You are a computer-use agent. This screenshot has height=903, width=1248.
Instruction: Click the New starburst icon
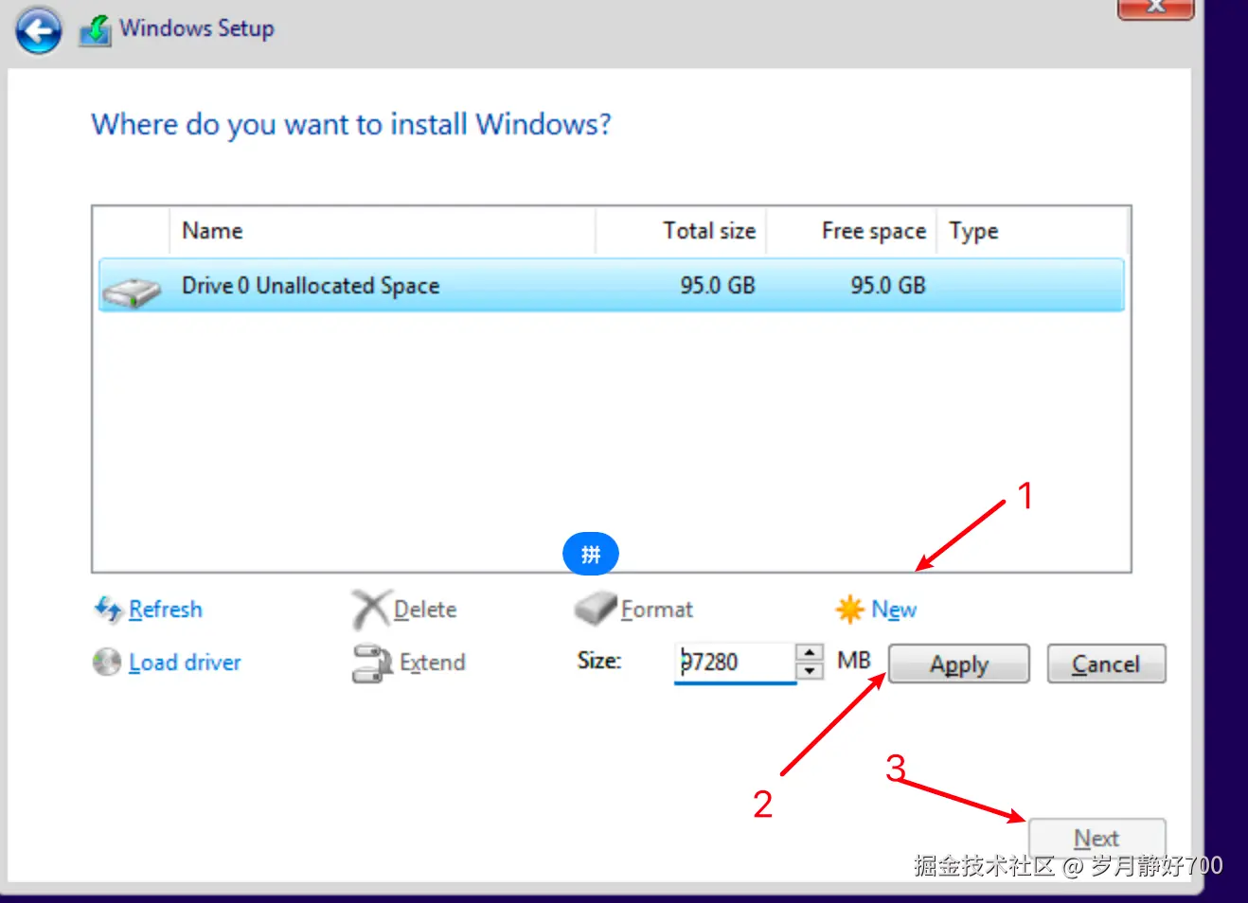(849, 609)
